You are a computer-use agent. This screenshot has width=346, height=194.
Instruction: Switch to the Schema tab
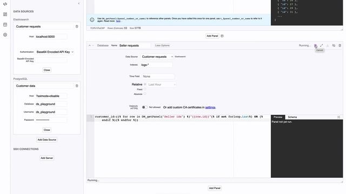(292, 117)
